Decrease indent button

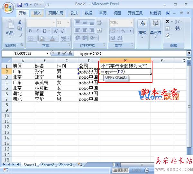[78, 38]
